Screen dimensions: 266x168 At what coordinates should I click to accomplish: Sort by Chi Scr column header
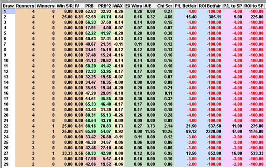[x=165, y=6]
